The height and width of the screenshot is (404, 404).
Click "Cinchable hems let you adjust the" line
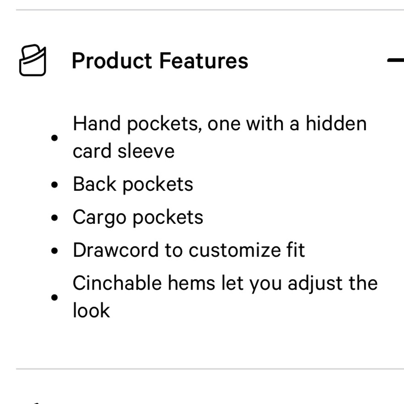pos(225,283)
